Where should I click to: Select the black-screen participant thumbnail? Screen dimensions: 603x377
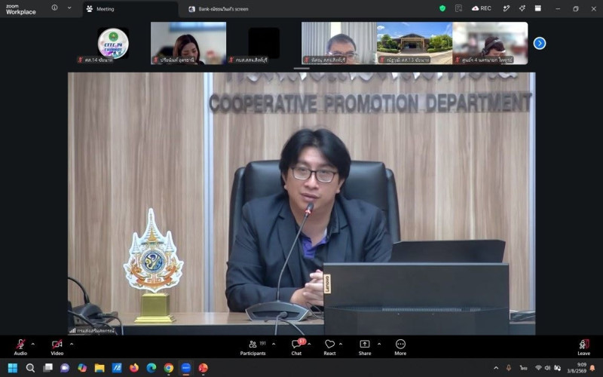click(x=264, y=43)
